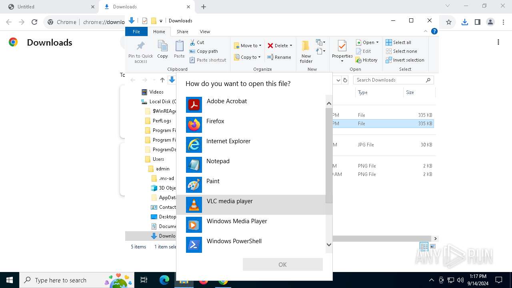Click the Up directory arrow in Explorer
The width and height of the screenshot is (512, 288).
162,80
